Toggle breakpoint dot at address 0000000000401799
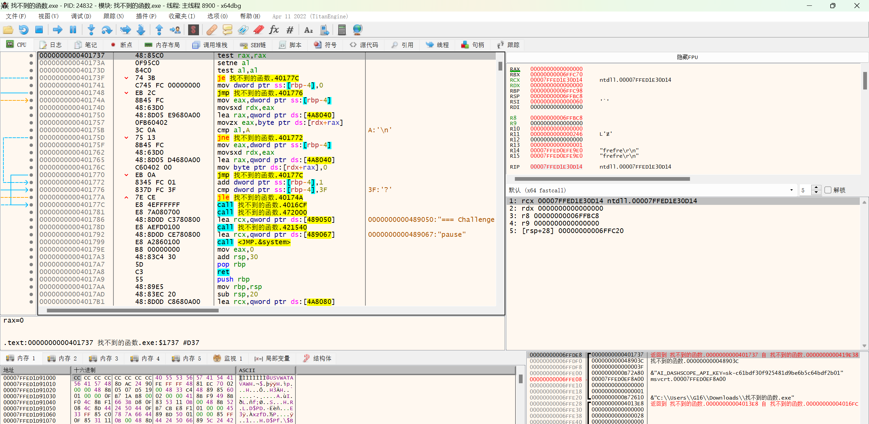 [31, 242]
